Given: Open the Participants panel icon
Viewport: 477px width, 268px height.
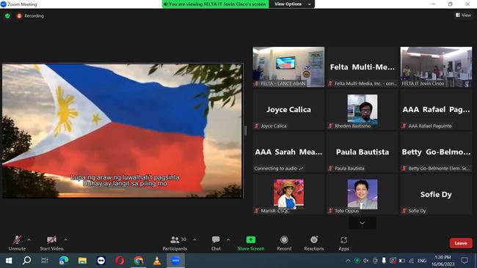Looking at the screenshot, I should 175,240.
